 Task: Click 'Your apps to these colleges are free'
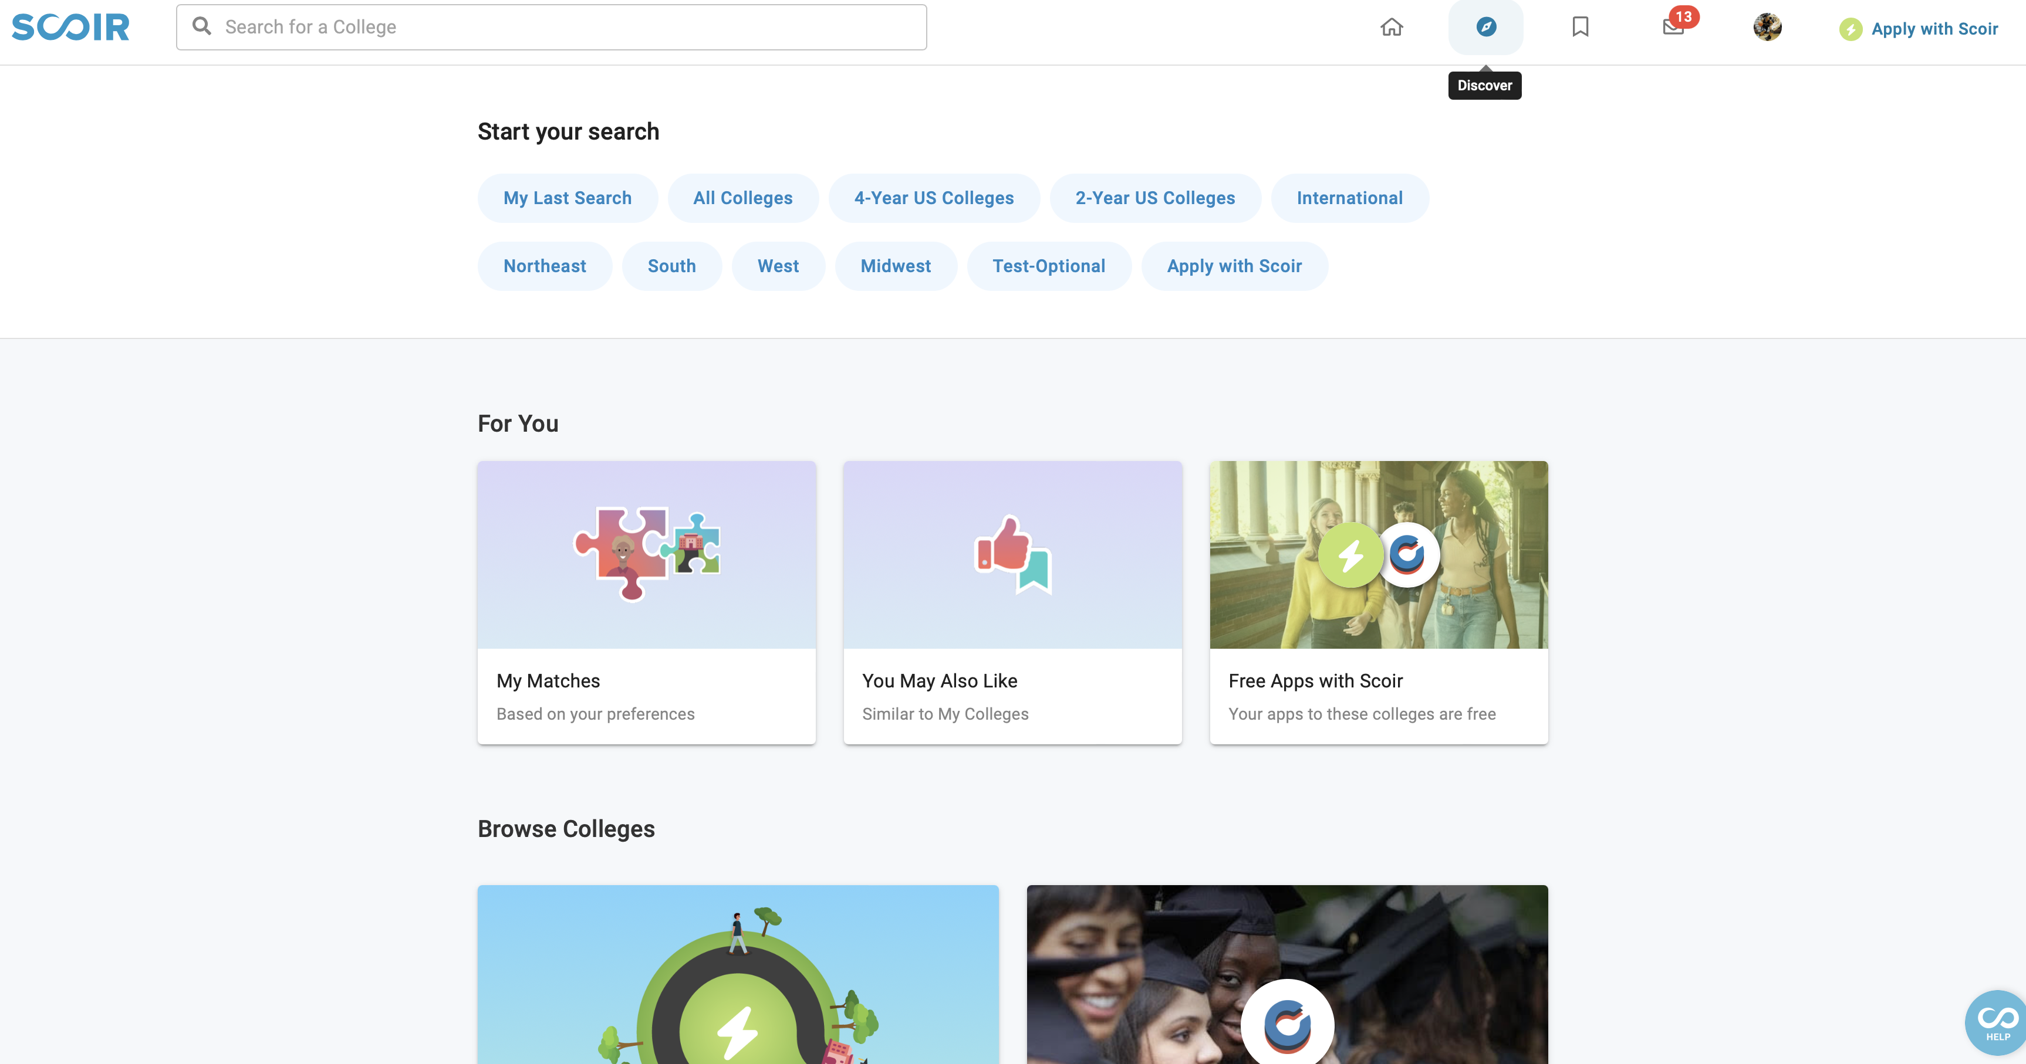1362,713
